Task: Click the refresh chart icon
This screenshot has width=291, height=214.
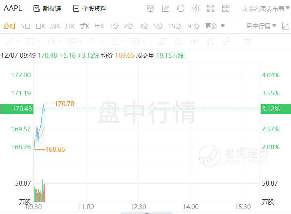Action: 180,9
